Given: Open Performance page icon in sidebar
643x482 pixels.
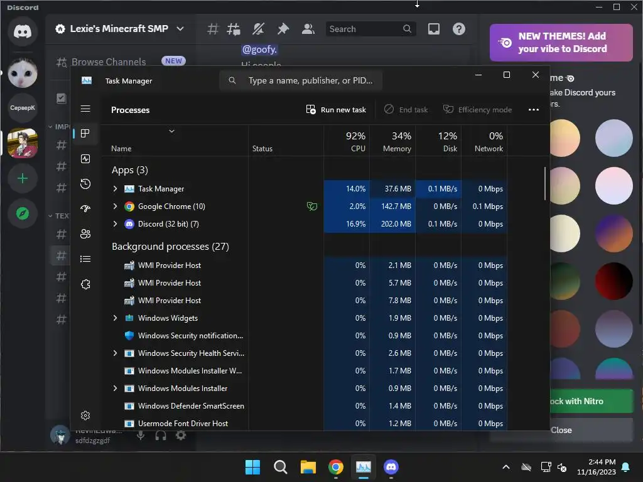Looking at the screenshot, I should pyautogui.click(x=85, y=159).
